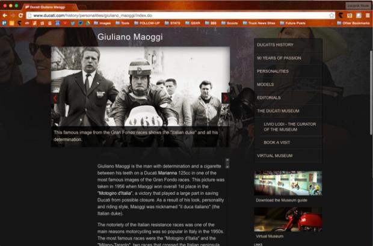Click the Book a Visit link
The height and width of the screenshot is (246, 373).
pos(277,143)
